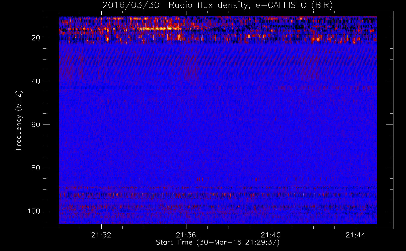Click the "Start Time (30-Mar-16 21:29:37)" label
406x251 pixels.
pyautogui.click(x=218, y=242)
